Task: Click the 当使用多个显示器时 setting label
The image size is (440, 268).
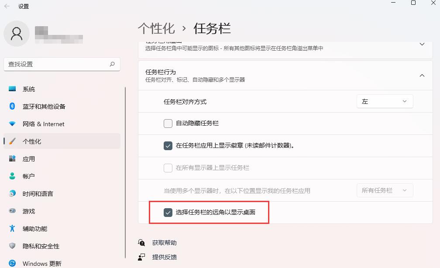Action: click(237, 191)
